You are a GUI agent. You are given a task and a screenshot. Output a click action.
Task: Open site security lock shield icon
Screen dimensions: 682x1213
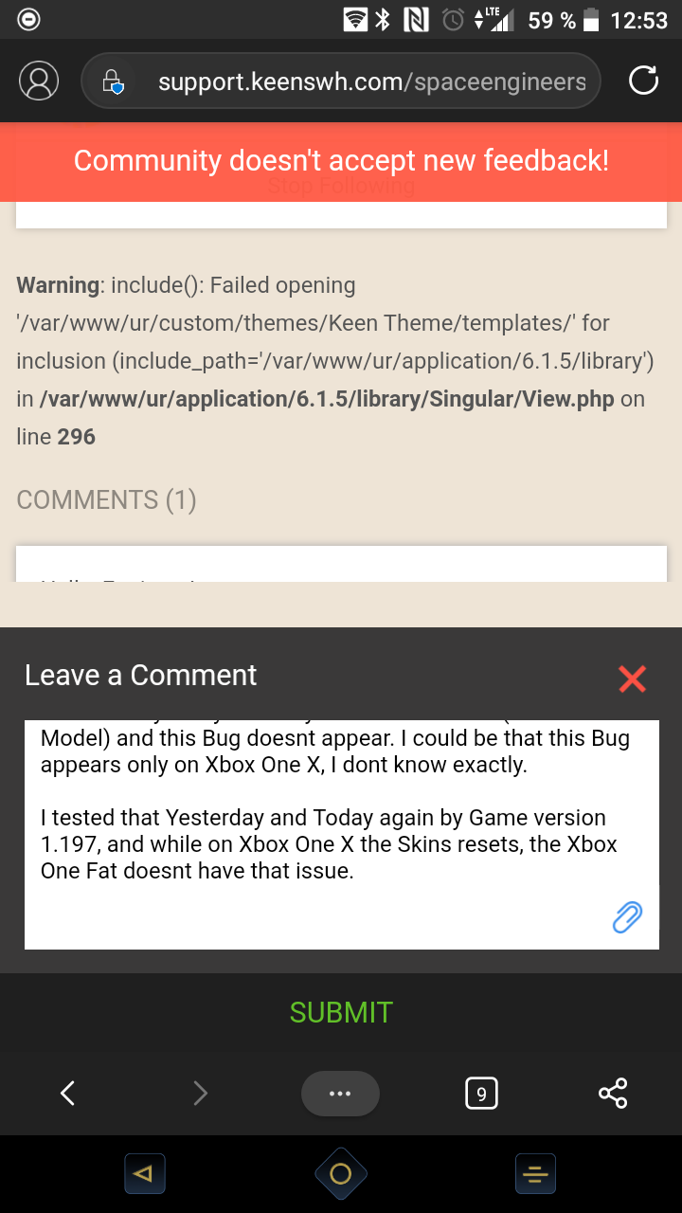pos(112,81)
